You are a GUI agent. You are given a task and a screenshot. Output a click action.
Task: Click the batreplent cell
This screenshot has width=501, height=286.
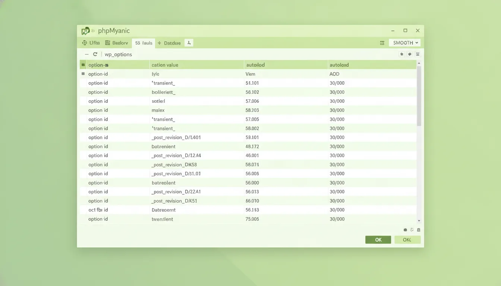163,183
